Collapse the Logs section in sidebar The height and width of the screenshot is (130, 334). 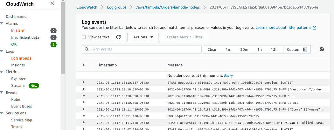click(2, 51)
